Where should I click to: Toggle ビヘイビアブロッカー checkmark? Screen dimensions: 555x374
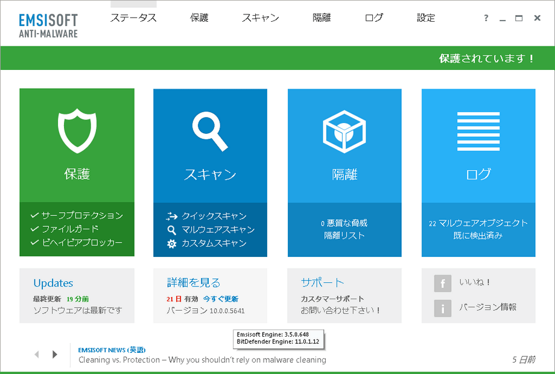click(34, 242)
